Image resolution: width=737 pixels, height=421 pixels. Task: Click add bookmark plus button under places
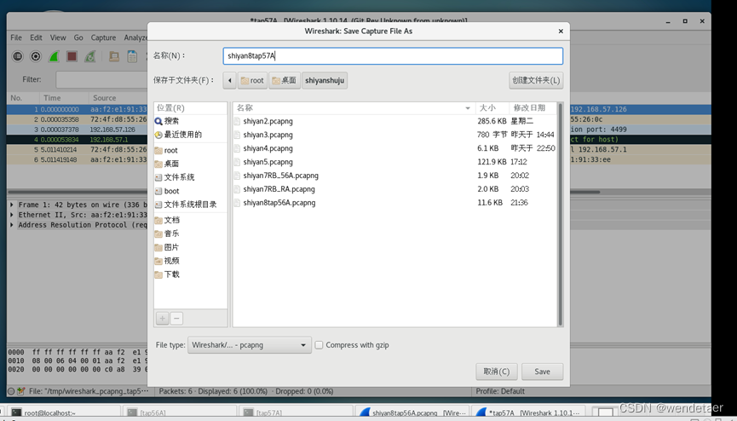[162, 319]
